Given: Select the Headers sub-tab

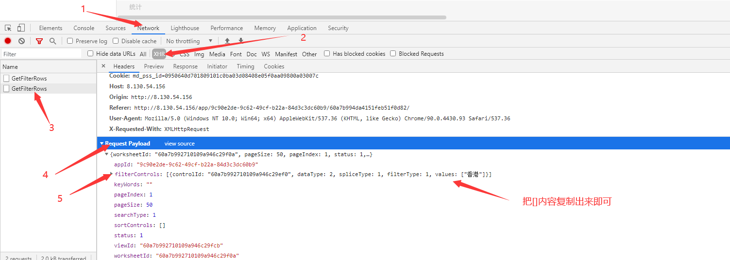Looking at the screenshot, I should tap(124, 66).
